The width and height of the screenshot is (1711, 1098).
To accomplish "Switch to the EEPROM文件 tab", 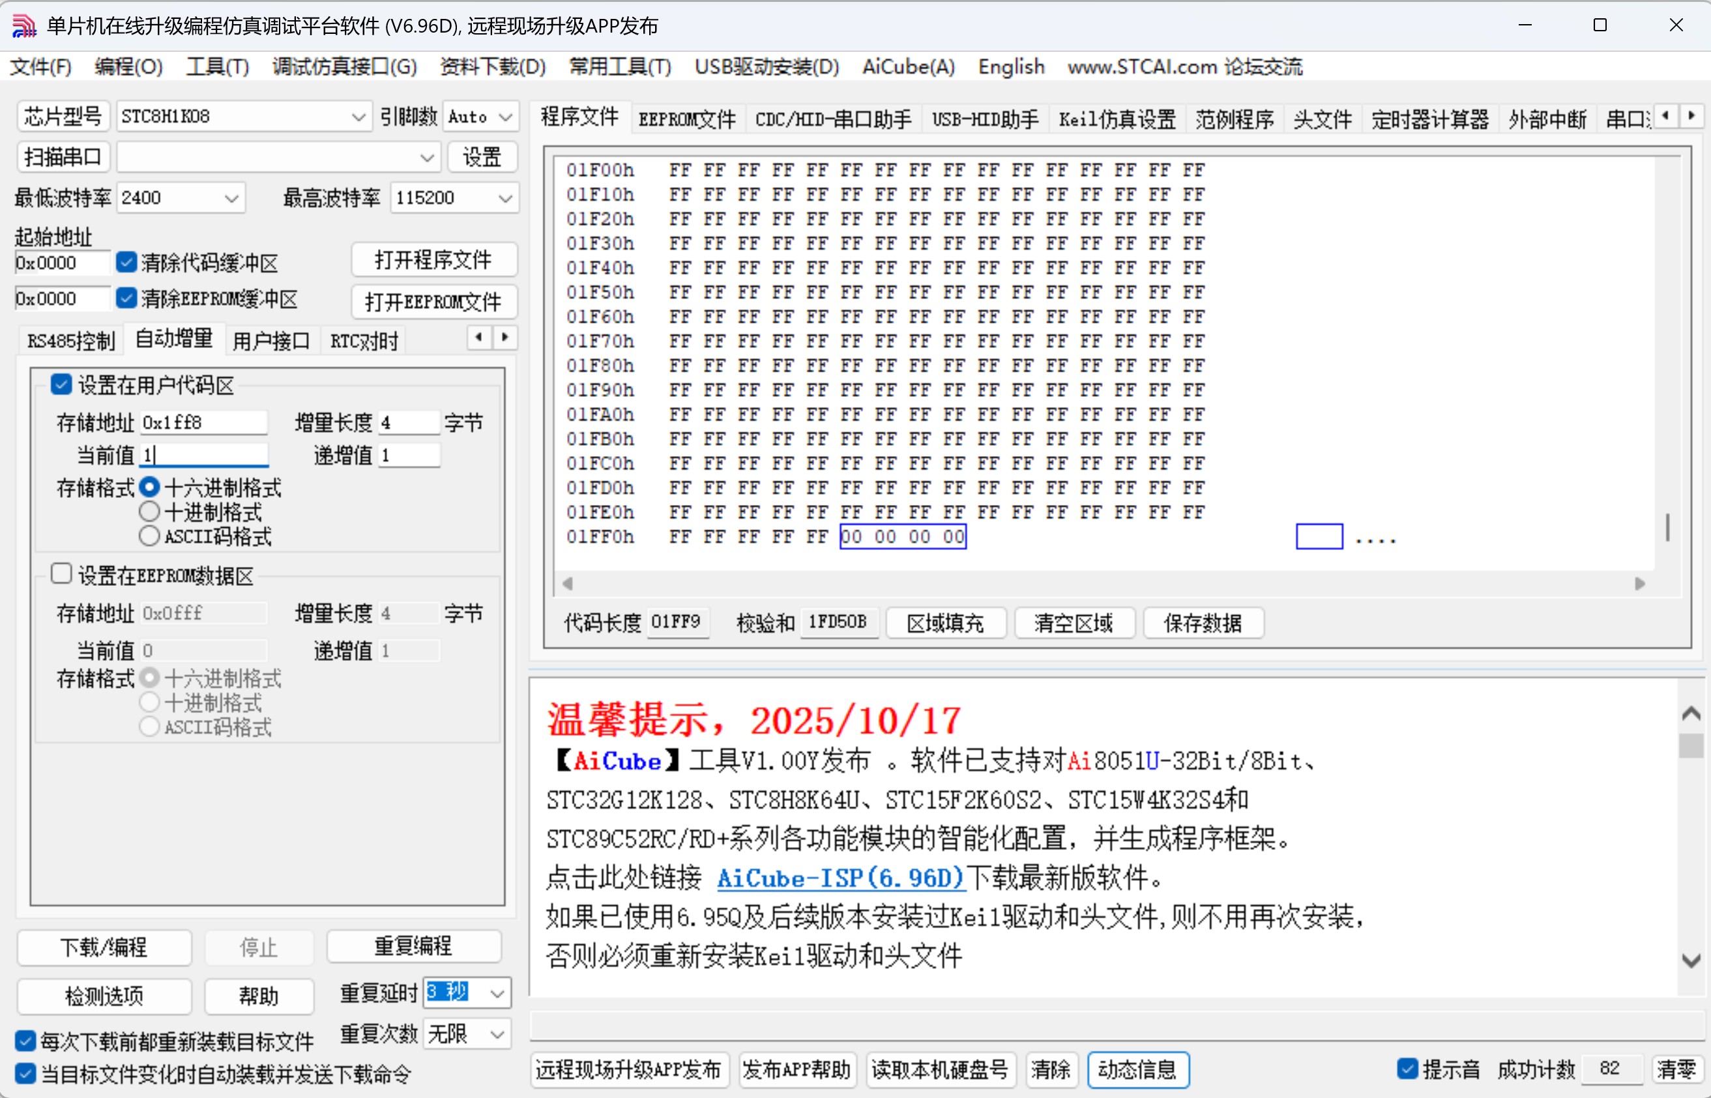I will point(686,119).
